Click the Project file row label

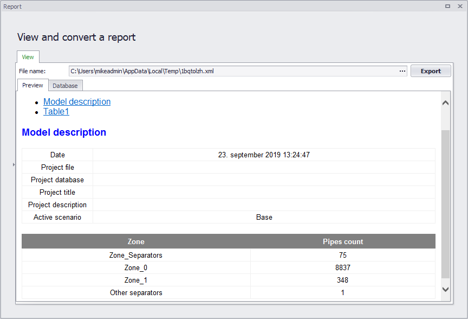57,168
